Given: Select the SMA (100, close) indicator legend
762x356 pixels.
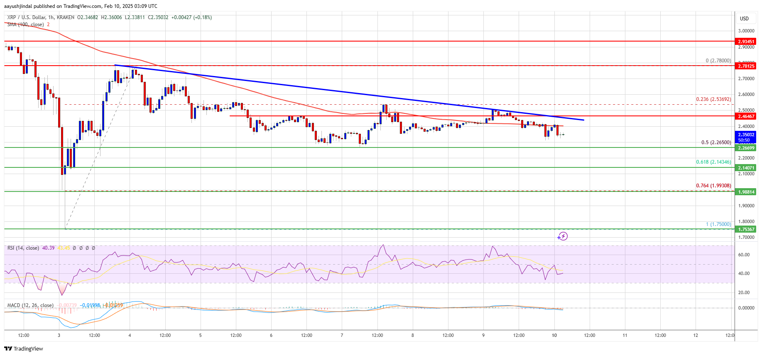Looking at the screenshot, I should point(25,25).
